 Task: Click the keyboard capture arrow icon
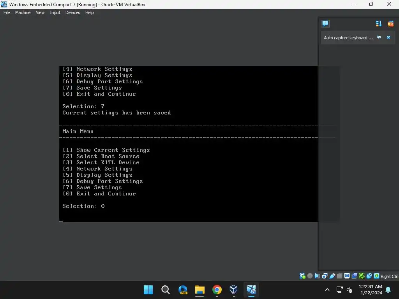point(376,276)
